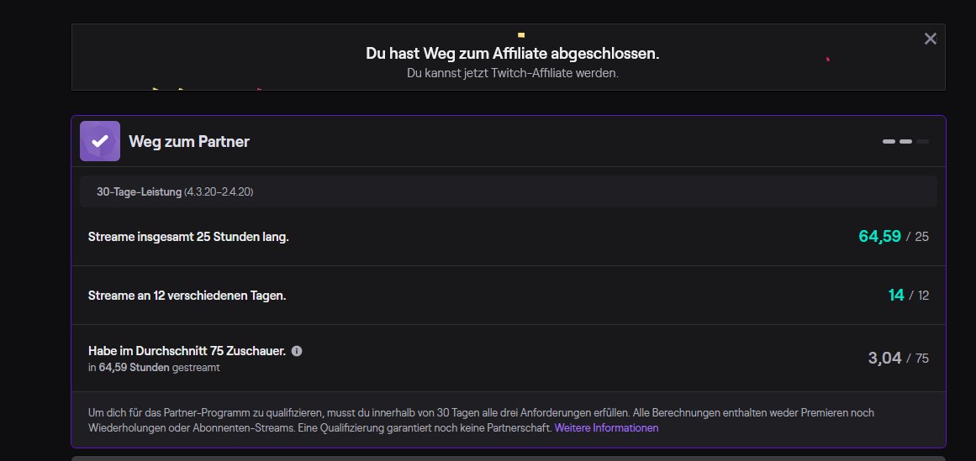Click 'Habe im Durchschnitt 75 Zuschauer.'
This screenshot has height=461, width=976.
coord(187,351)
